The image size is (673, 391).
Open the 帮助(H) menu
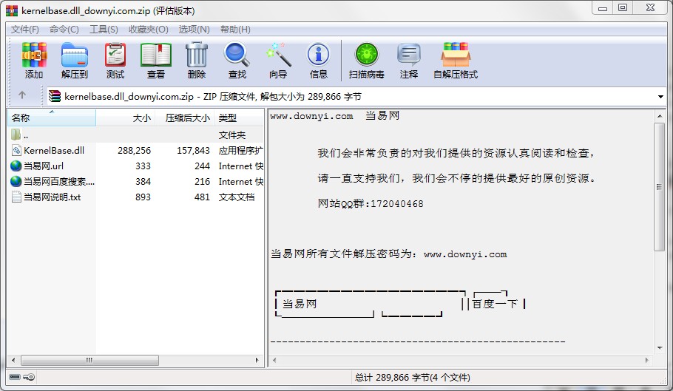(235, 29)
